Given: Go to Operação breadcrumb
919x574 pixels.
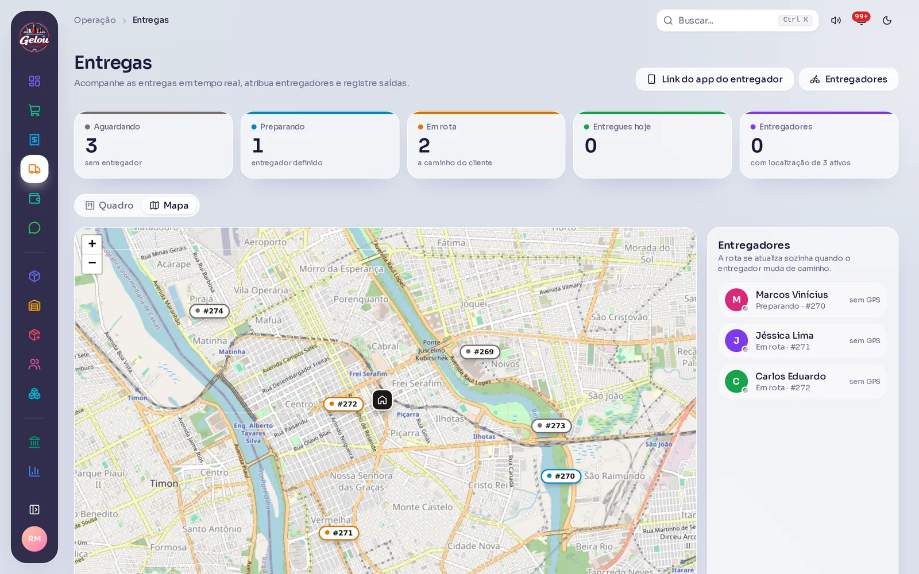Looking at the screenshot, I should pos(95,20).
